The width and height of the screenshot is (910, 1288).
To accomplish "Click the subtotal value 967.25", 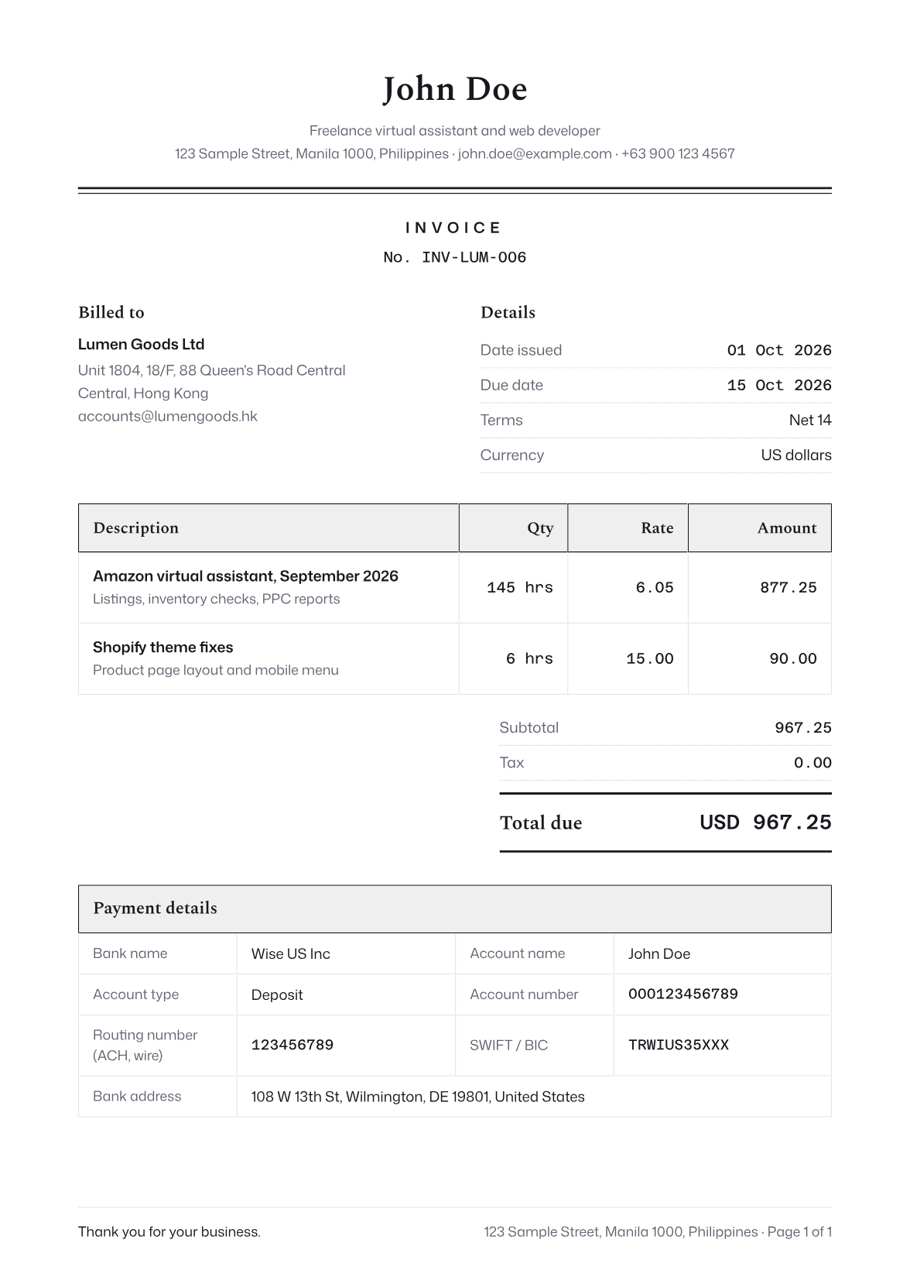I will tap(803, 728).
